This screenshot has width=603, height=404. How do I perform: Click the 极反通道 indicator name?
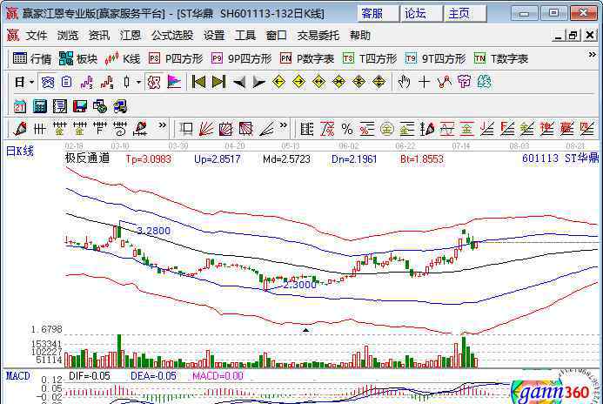(87, 158)
